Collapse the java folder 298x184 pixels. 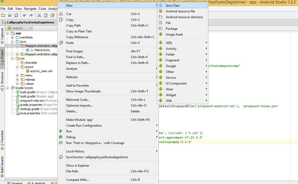click(x=12, y=42)
